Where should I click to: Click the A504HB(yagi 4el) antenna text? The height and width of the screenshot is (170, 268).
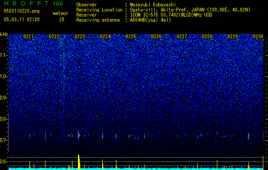pyautogui.click(x=150, y=20)
